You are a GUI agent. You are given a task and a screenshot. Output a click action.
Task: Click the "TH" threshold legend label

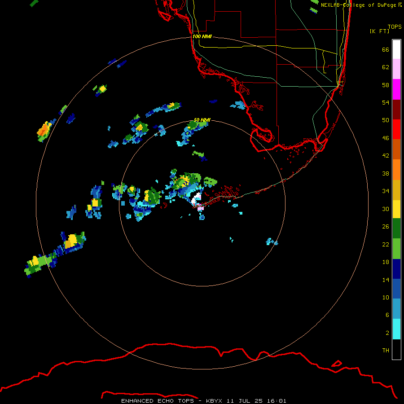386,351
